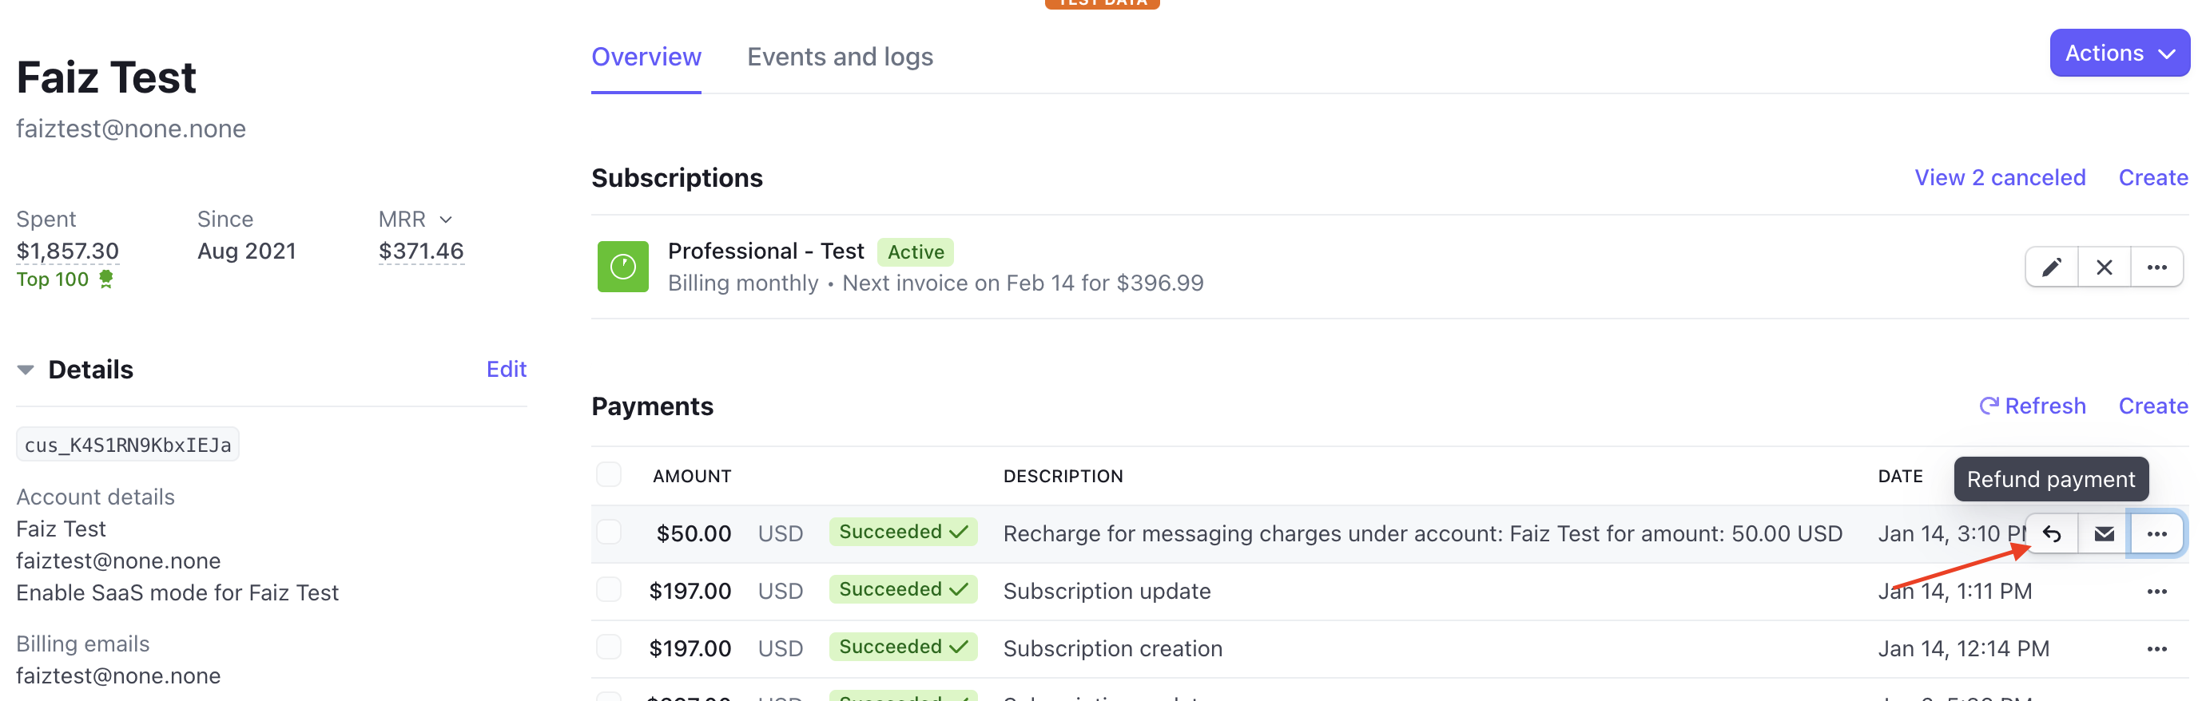Open subscription more options ellipsis
This screenshot has height=701, width=2202.
[2156, 268]
